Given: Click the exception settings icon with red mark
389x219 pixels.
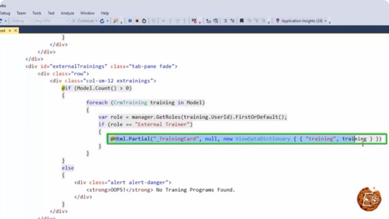Looking at the screenshot, I should click(194, 21).
